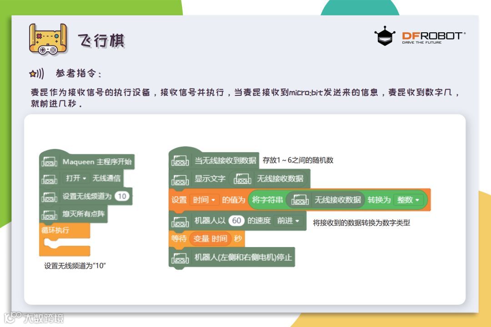This screenshot has width=491, height=327.
Task: Open the 前进 direction dropdown
Action: click(x=288, y=221)
